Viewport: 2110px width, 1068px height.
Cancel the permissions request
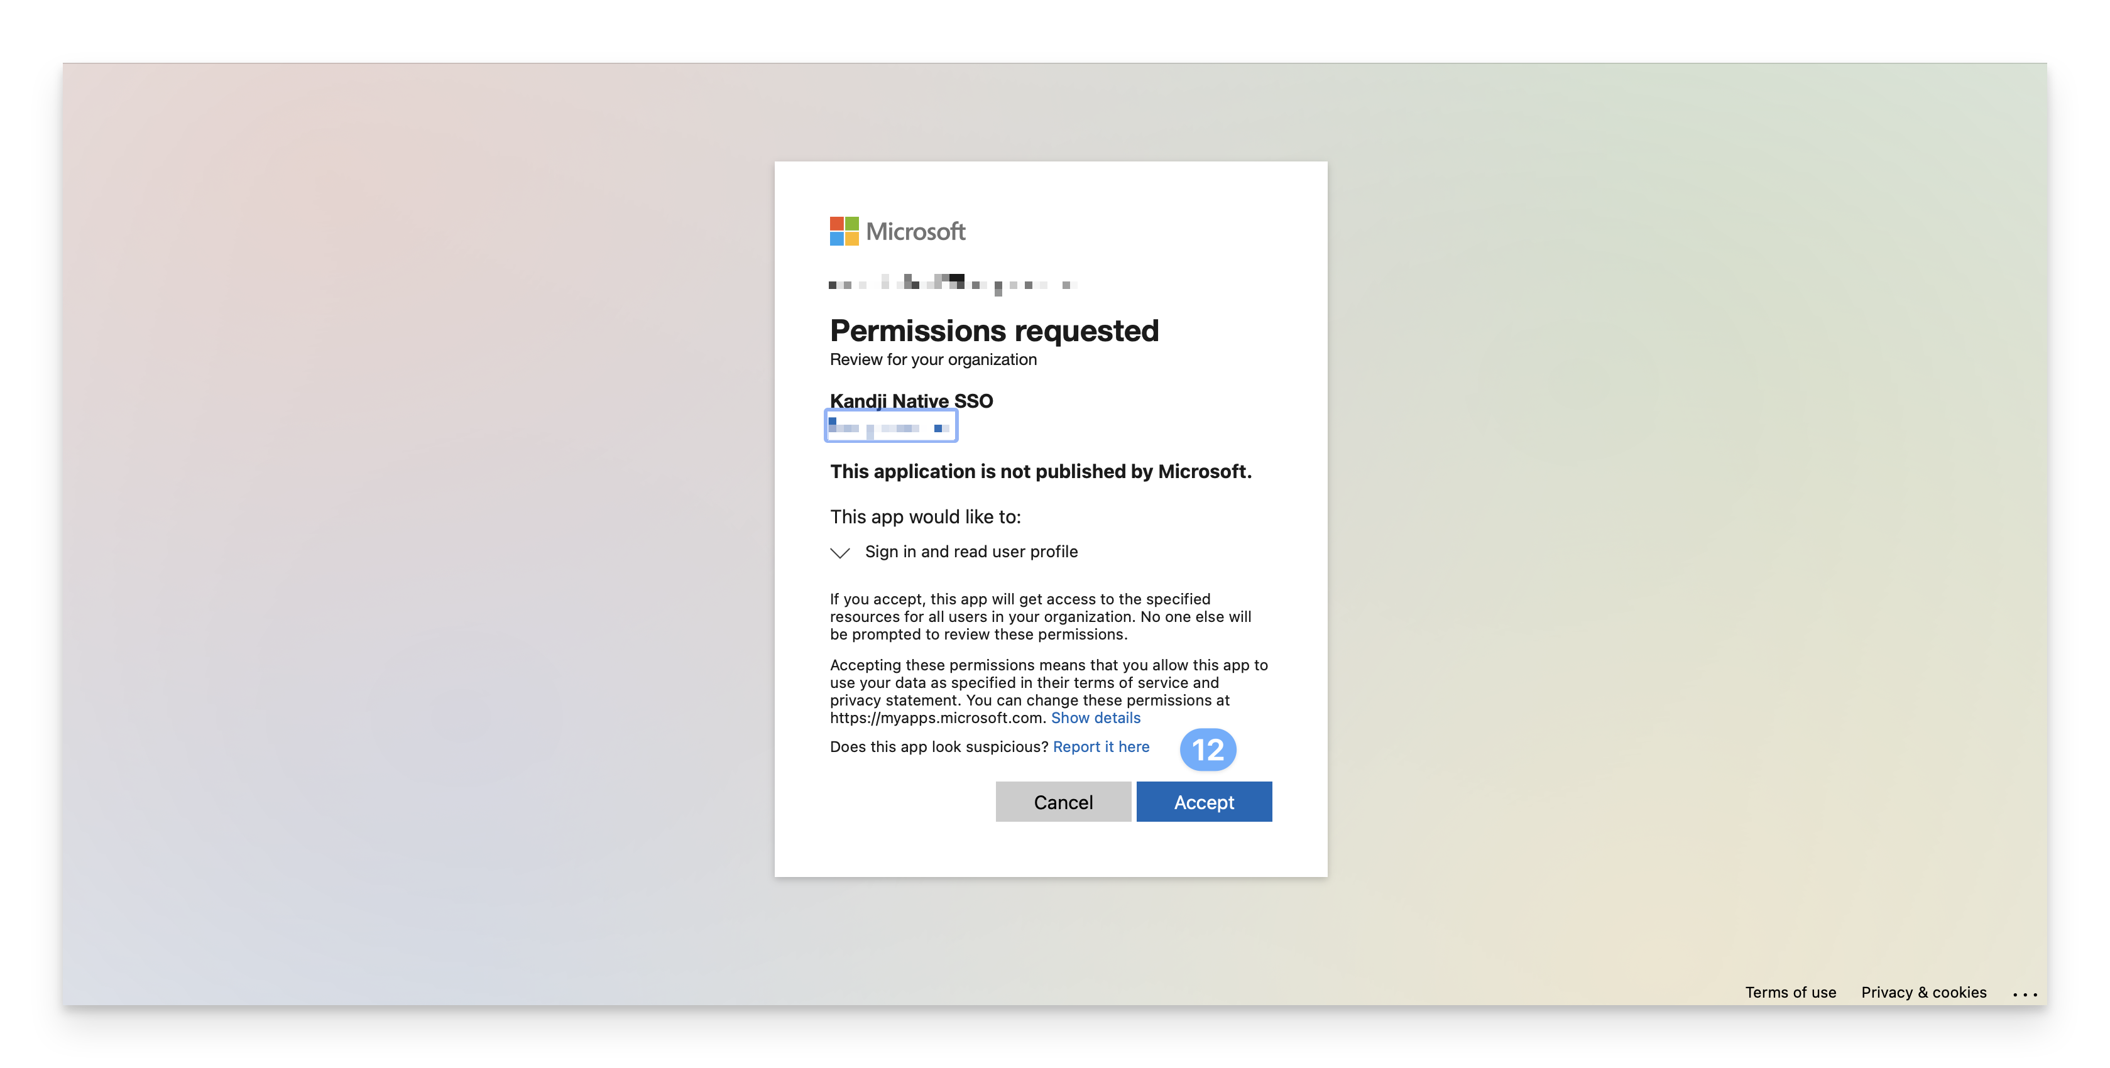1063,802
